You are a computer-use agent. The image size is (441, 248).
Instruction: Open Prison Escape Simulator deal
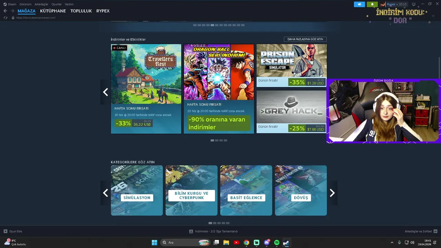coord(292,65)
